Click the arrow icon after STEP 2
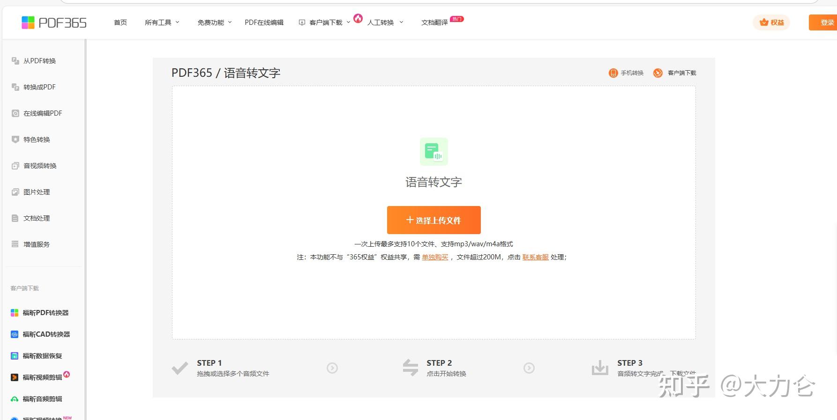This screenshot has height=420, width=837. click(x=529, y=368)
